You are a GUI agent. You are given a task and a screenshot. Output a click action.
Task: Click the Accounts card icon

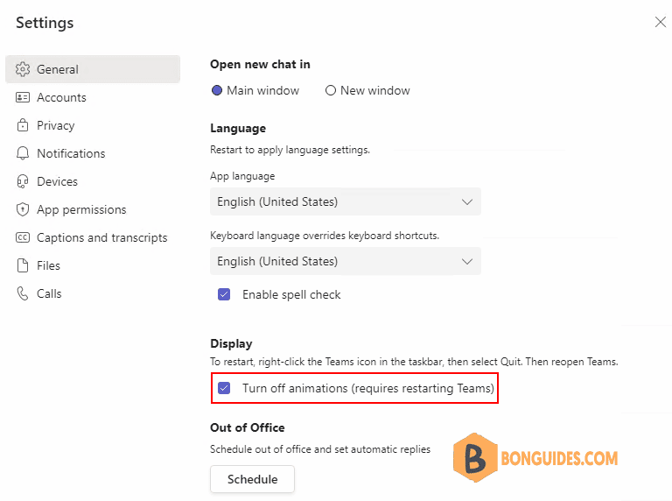coord(23,97)
